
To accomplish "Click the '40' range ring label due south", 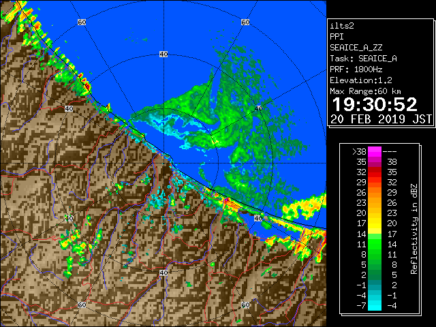I will click(x=163, y=272).
